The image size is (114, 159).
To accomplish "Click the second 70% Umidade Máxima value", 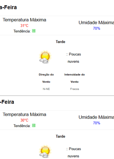I will pos(97,123).
